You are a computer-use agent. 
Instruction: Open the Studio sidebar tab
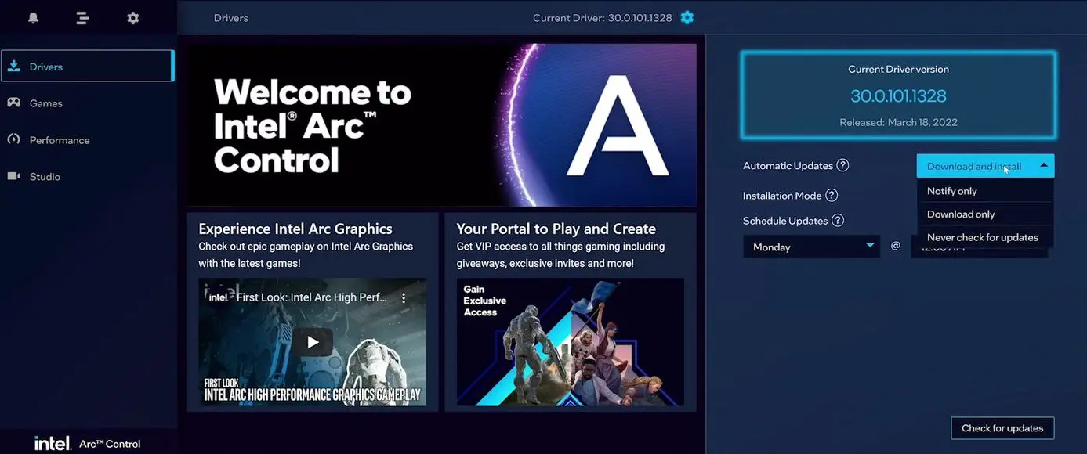(89, 177)
